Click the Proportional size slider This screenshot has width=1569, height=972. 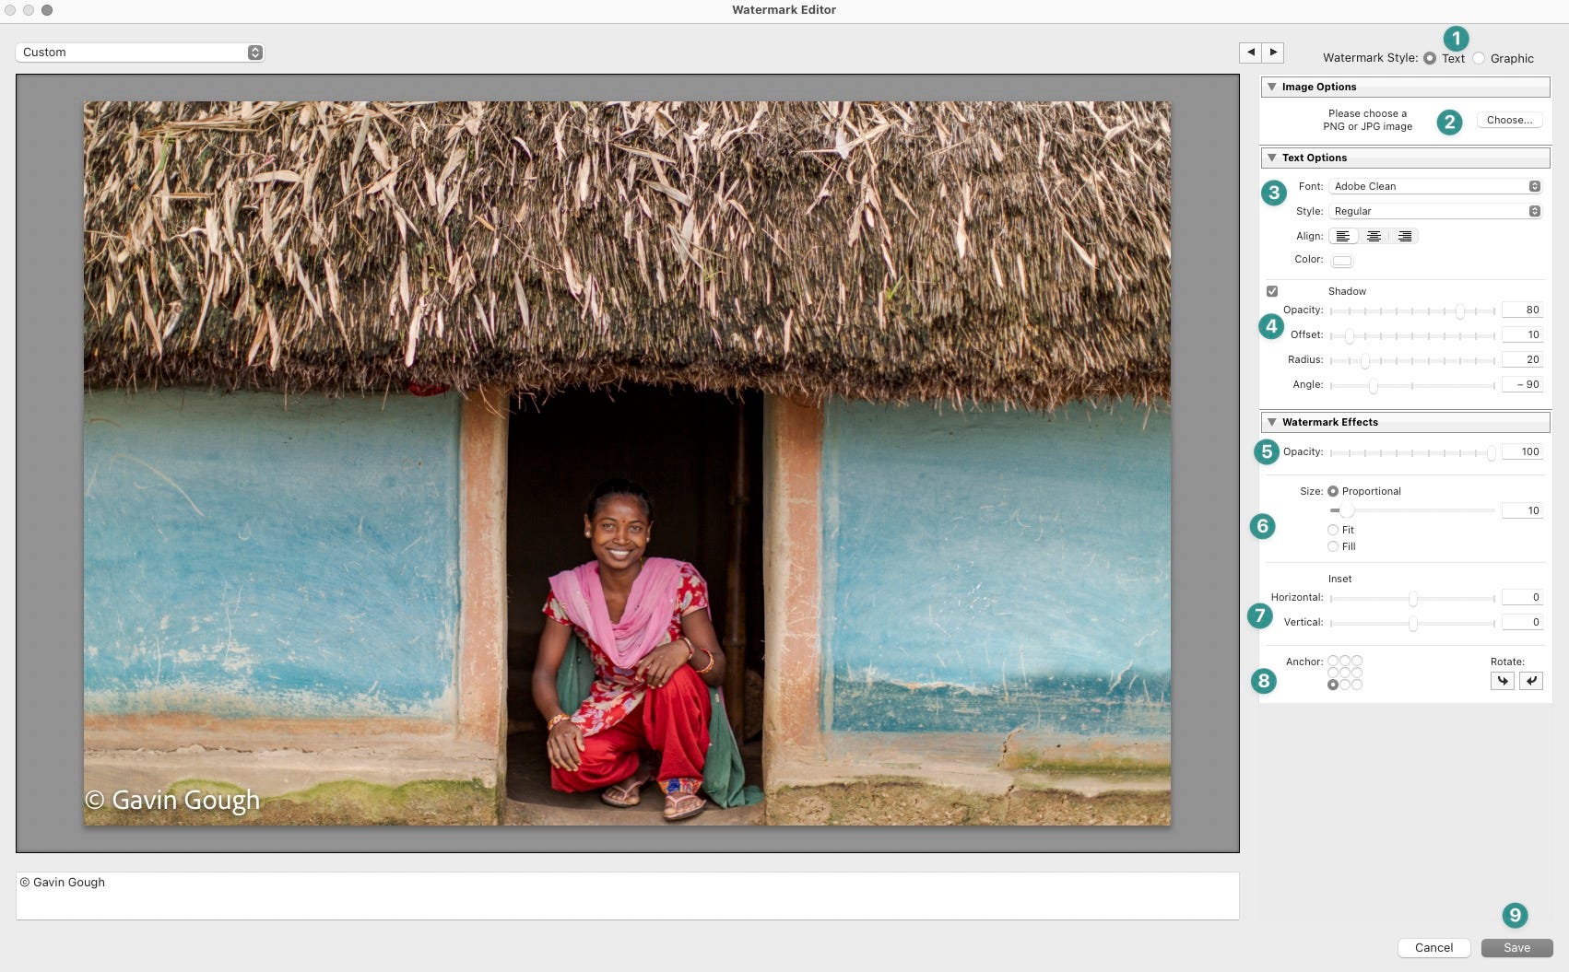pos(1412,510)
